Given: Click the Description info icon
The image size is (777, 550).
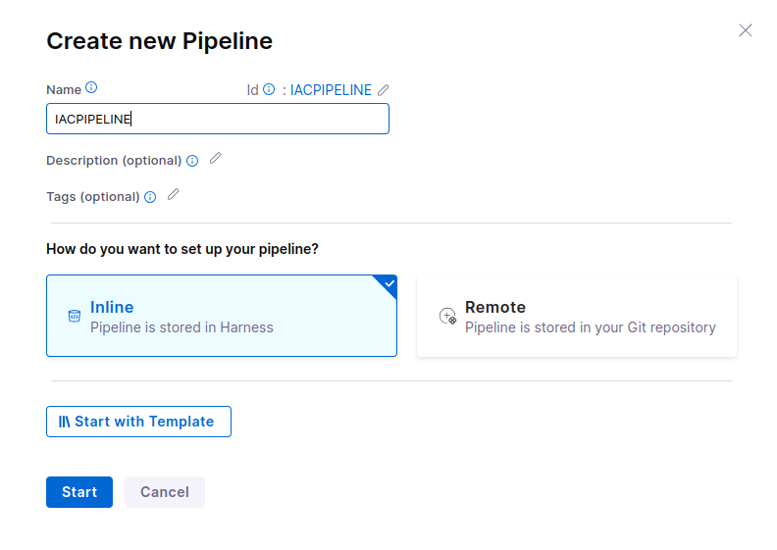Looking at the screenshot, I should (x=192, y=161).
